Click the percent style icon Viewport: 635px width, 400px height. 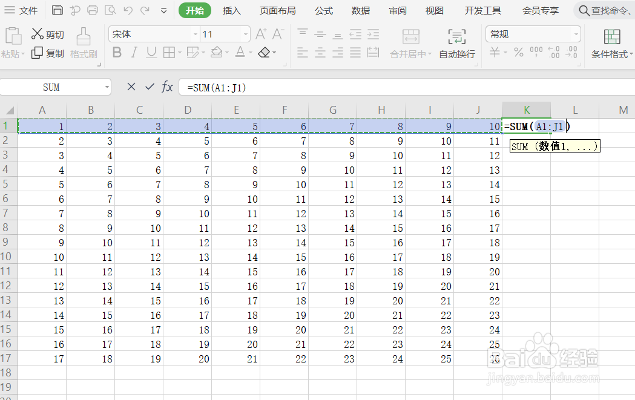(519, 52)
